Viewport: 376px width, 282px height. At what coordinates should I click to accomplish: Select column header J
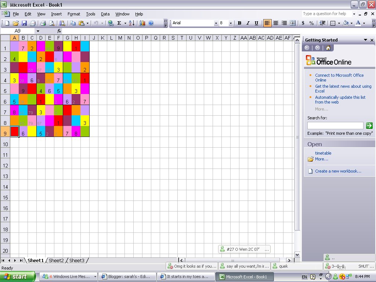point(94,38)
